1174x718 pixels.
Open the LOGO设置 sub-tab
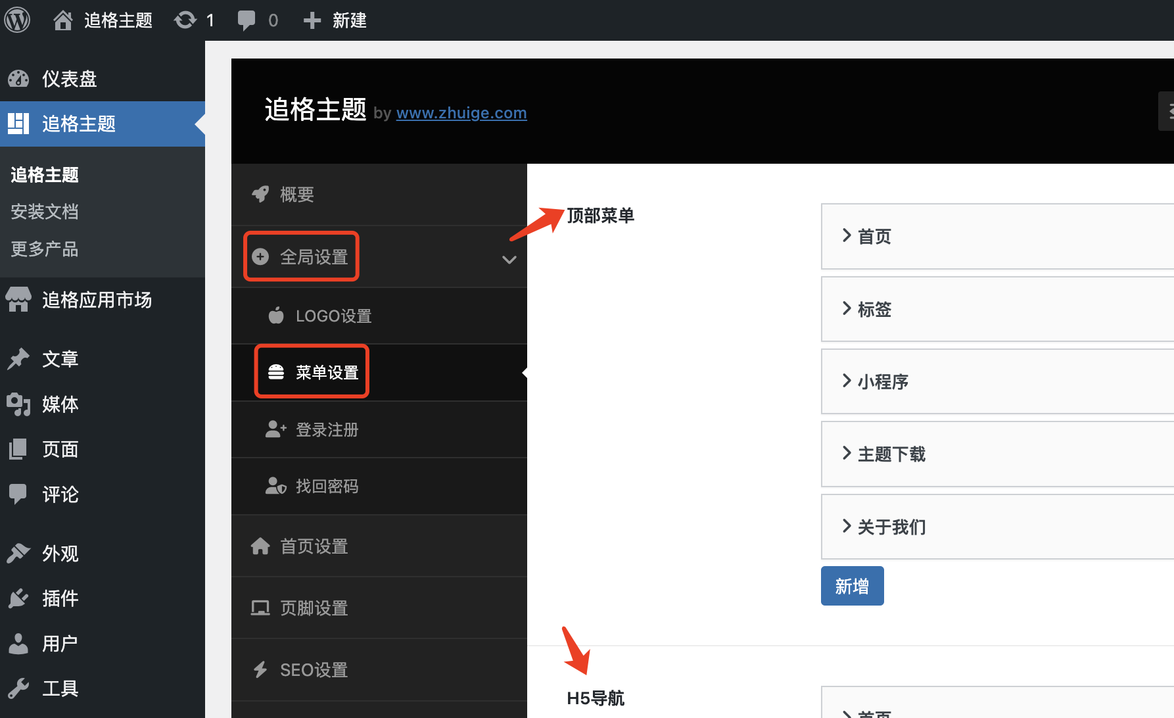click(x=379, y=316)
